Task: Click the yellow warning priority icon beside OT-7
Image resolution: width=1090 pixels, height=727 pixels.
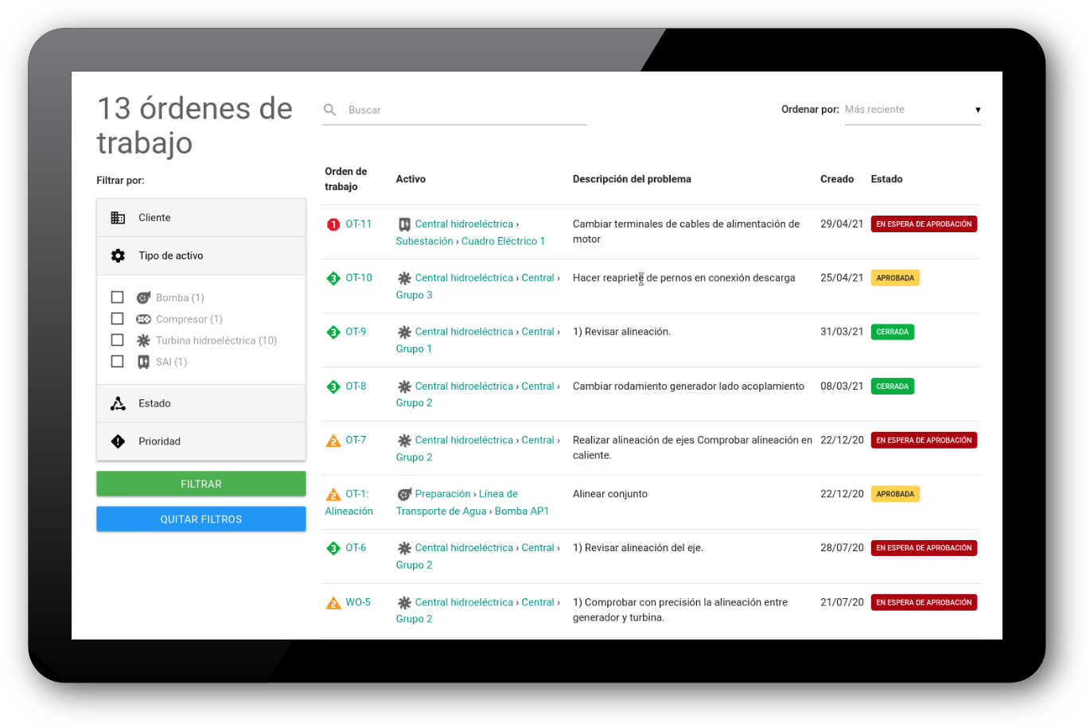Action: (x=333, y=440)
